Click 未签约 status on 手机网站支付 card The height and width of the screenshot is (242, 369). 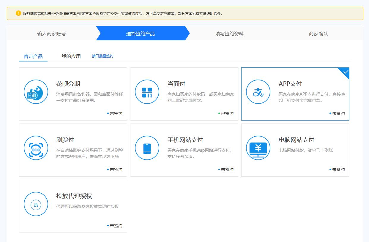coord(226,170)
